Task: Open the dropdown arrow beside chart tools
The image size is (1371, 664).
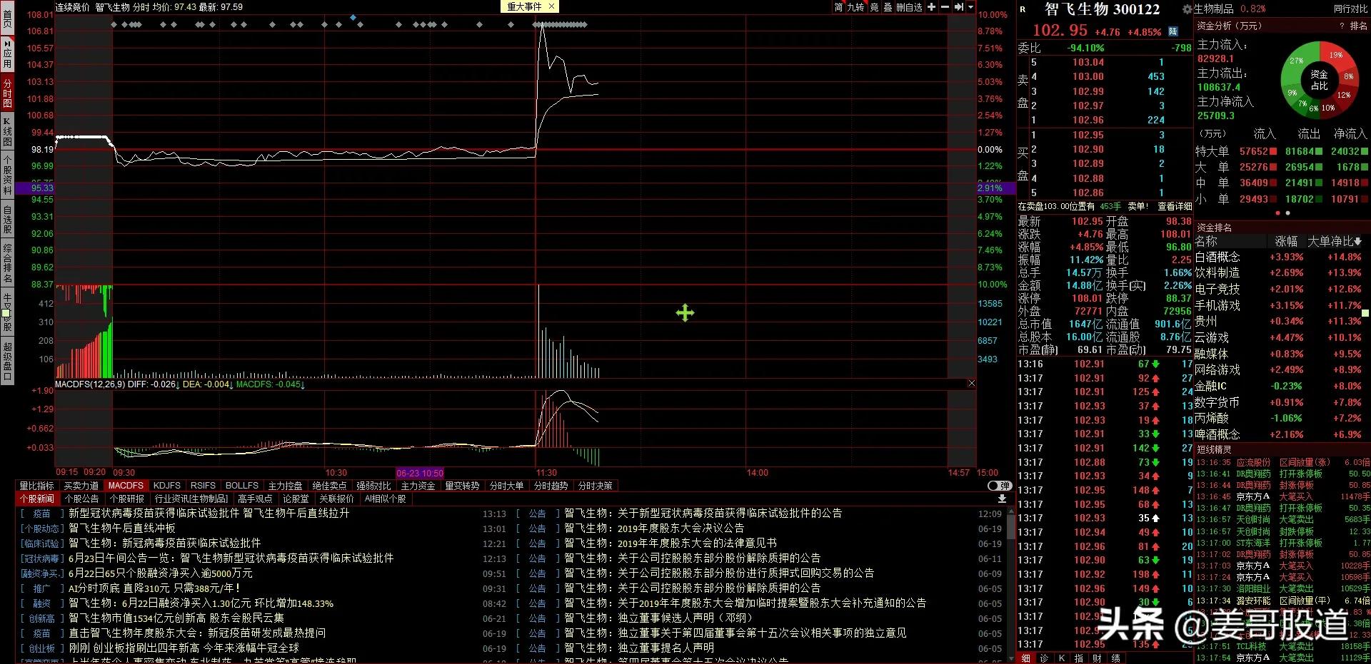Action: [x=970, y=7]
